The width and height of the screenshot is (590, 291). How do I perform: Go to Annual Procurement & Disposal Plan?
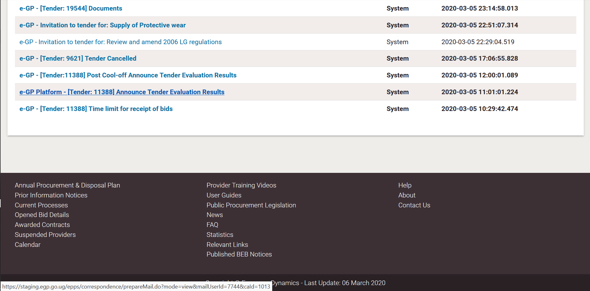pyautogui.click(x=67, y=185)
